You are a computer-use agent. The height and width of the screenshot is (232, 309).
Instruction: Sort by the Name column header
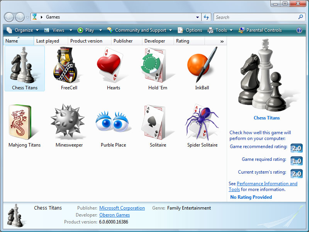[19, 41]
